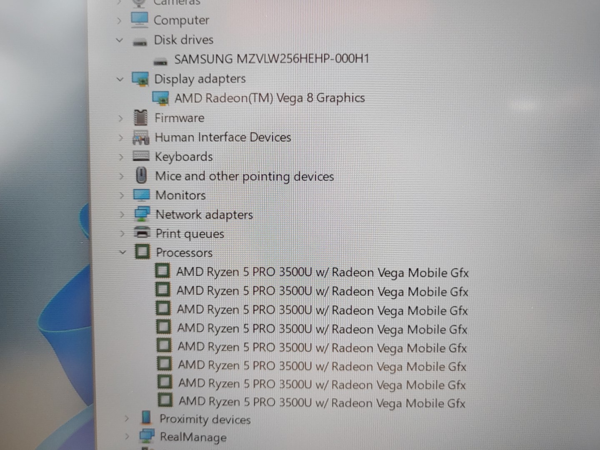Click the Display adapters category icon
The width and height of the screenshot is (600, 450).
(140, 79)
